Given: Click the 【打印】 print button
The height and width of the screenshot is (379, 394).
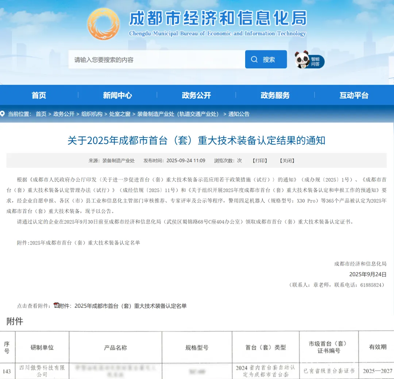Looking at the screenshot, I should pos(260,160).
